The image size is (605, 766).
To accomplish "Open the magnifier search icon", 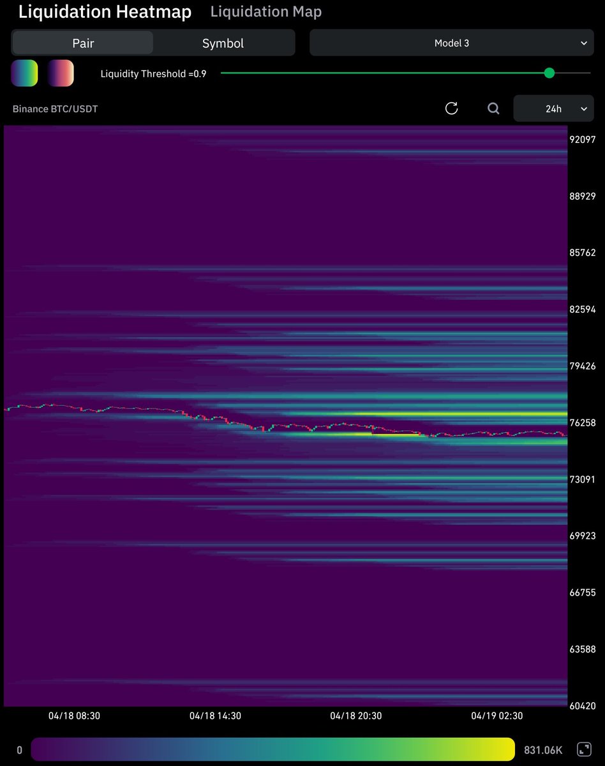I will click(493, 109).
